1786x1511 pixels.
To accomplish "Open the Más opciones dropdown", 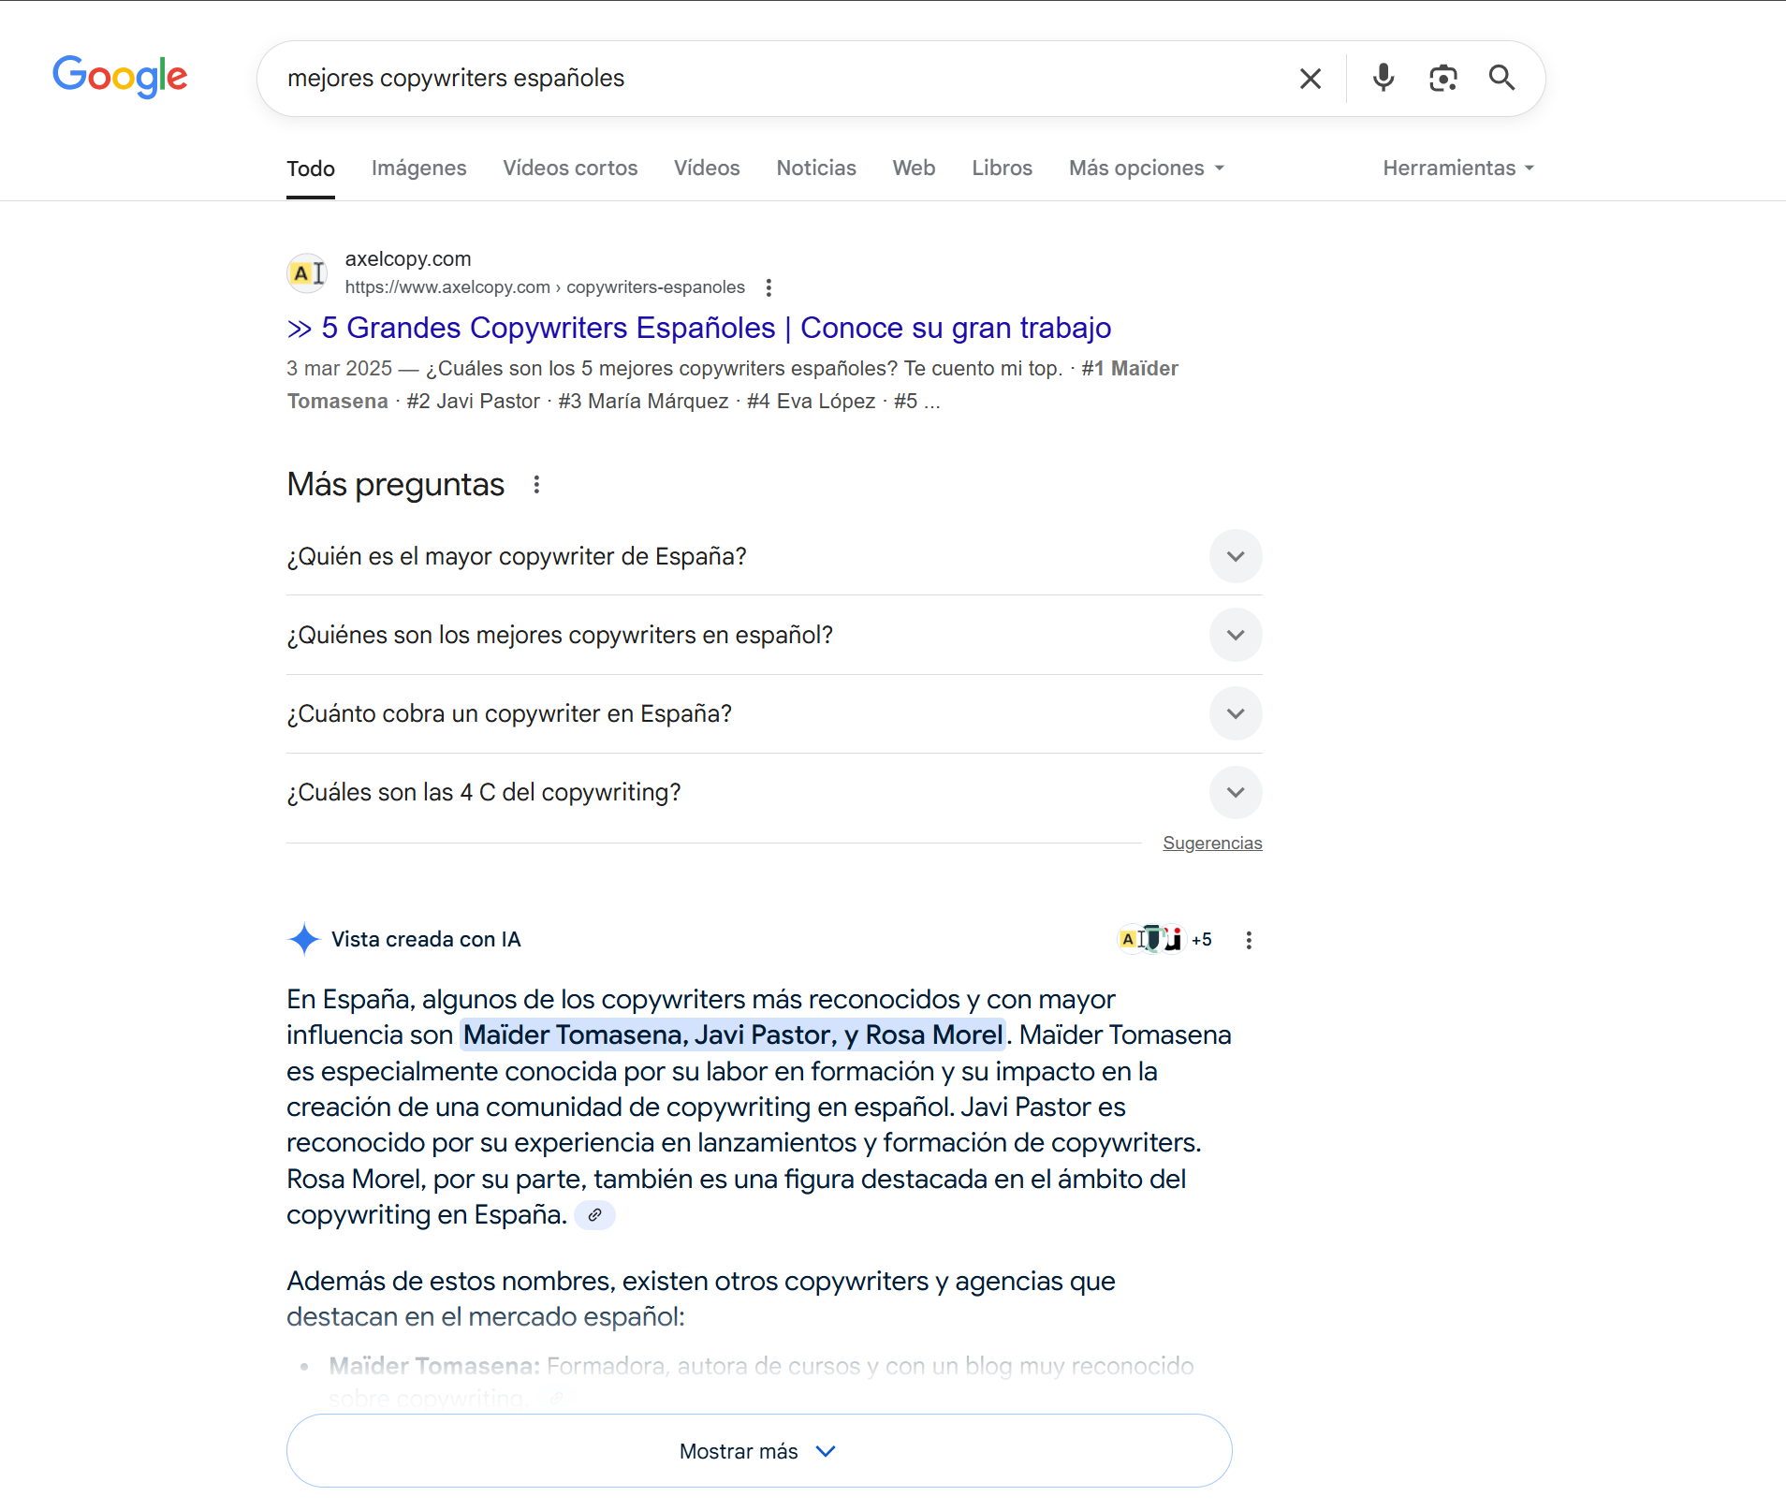I will point(1146,169).
